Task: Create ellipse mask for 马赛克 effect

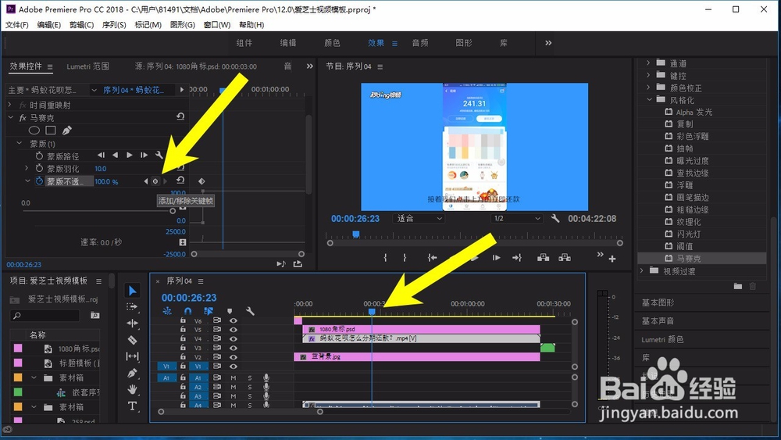Action: (34, 131)
